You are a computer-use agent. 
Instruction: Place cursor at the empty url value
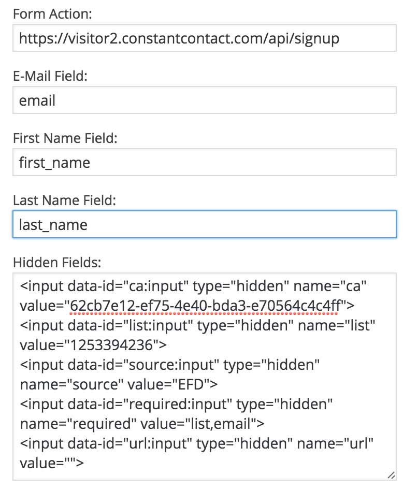click(x=73, y=463)
